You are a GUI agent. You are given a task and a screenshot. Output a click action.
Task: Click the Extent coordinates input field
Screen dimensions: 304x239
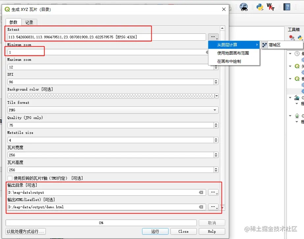pos(106,37)
